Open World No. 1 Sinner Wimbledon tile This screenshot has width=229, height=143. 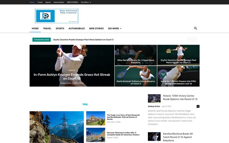pos(178,82)
